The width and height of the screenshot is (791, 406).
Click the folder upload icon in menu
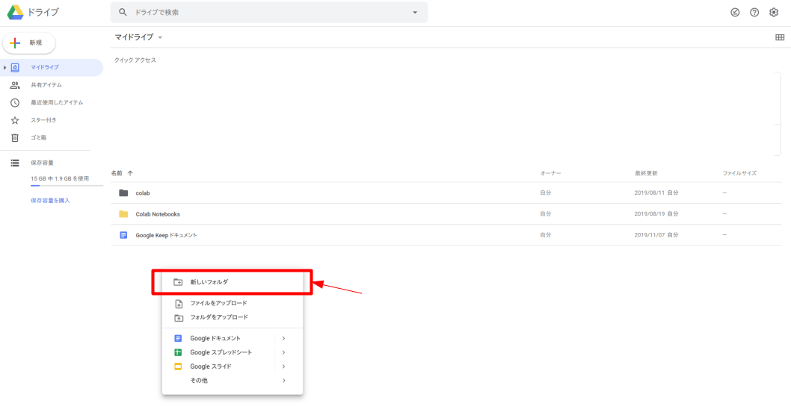(178, 318)
